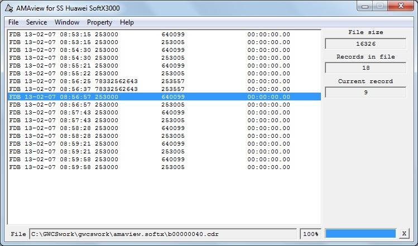The height and width of the screenshot is (246, 418).
Task: Select record at 08:56:25 from 78332562643
Action: coord(164,81)
